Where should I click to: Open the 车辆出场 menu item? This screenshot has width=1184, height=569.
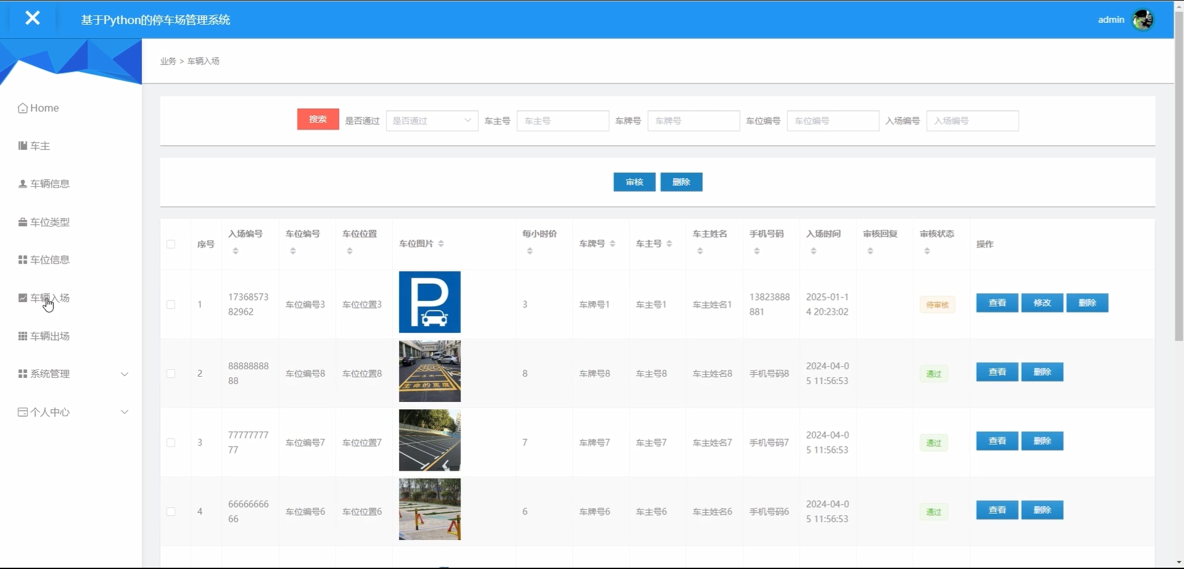pos(50,336)
